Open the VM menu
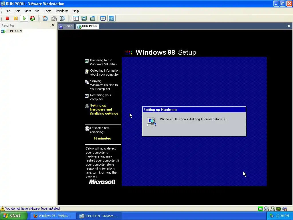The height and width of the screenshot is (220, 293). click(x=37, y=11)
